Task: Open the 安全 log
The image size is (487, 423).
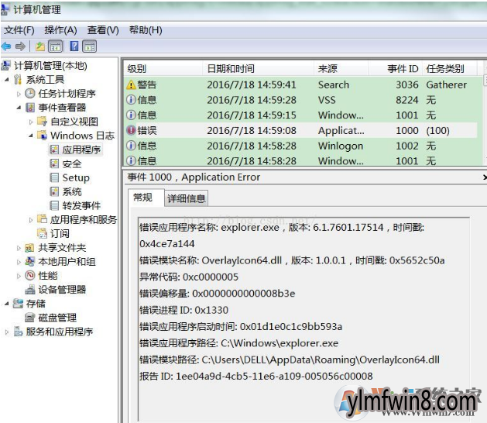Action: coord(72,163)
